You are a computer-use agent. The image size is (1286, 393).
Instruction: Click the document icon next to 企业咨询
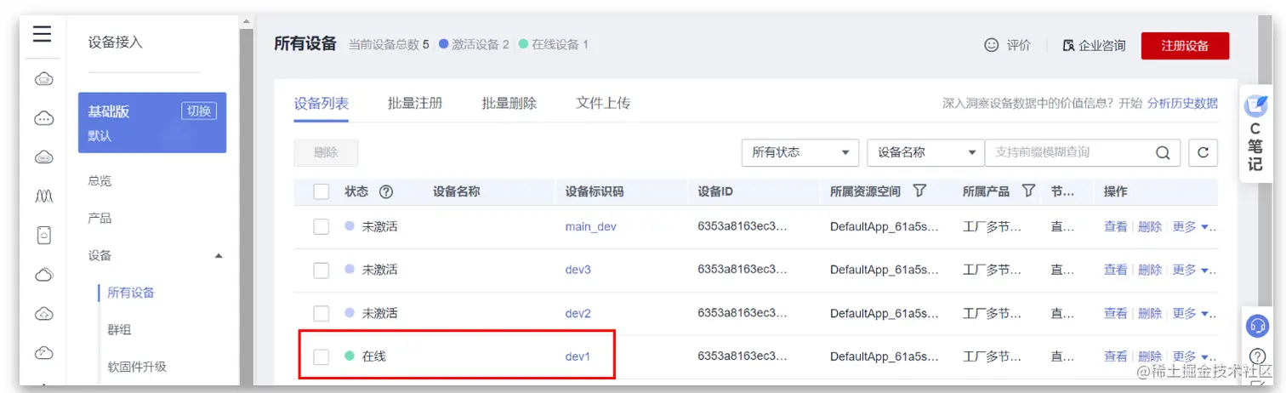click(x=1068, y=45)
